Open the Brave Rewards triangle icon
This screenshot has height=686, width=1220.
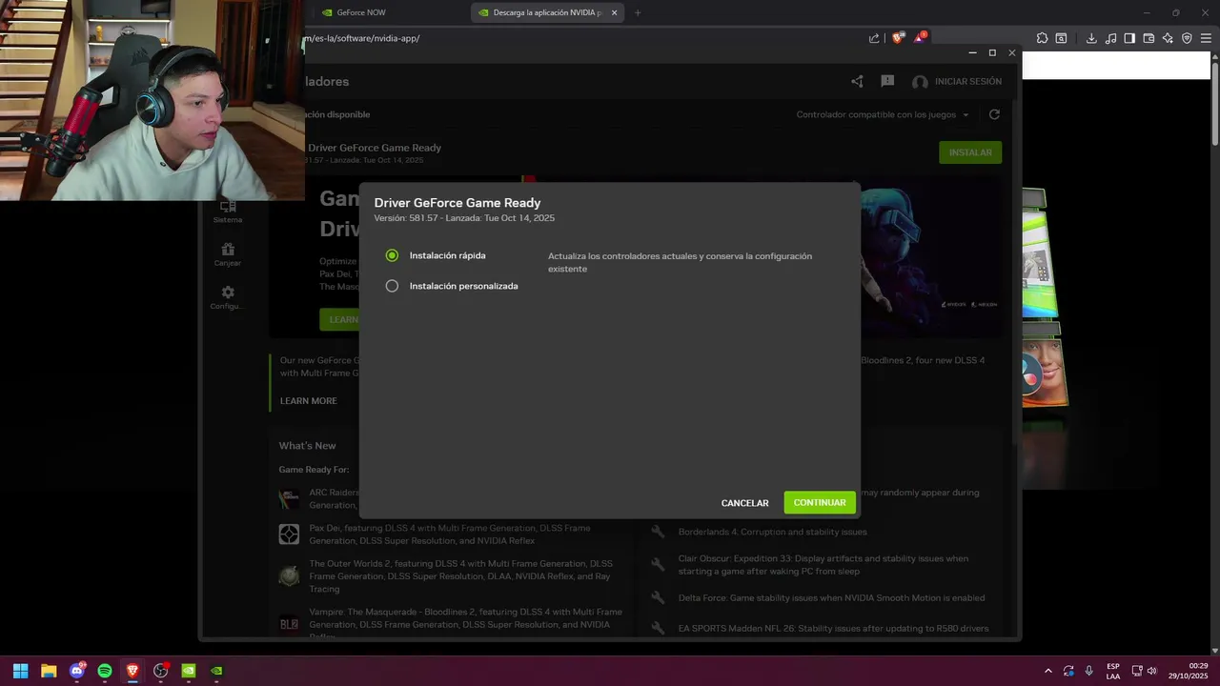pos(920,38)
